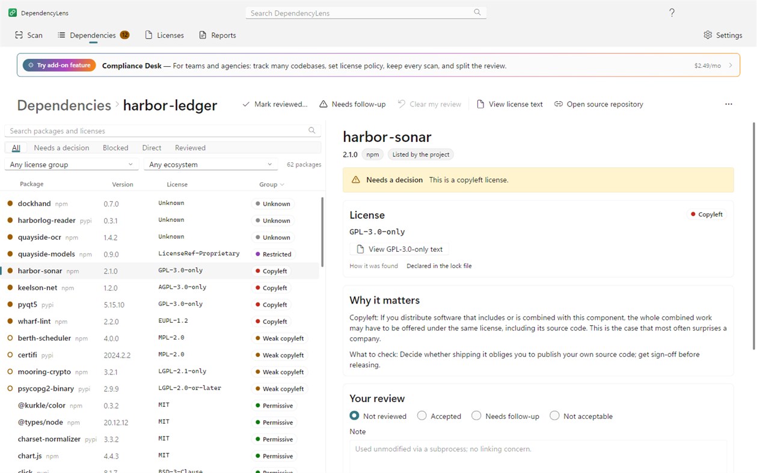The width and height of the screenshot is (757, 473).
Task: Filter list by Blocked packages
Action: [x=115, y=148]
